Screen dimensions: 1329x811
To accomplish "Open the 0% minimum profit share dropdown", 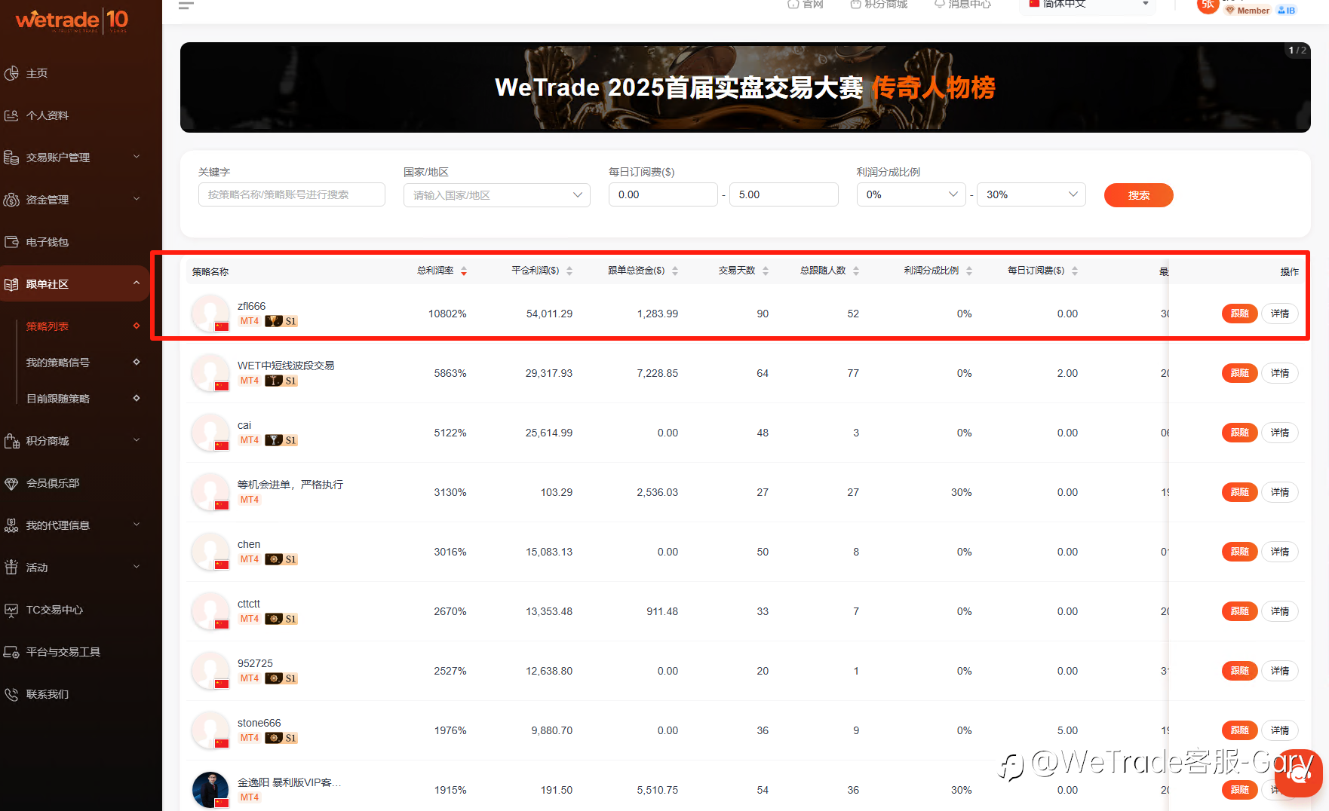I will tap(910, 194).
